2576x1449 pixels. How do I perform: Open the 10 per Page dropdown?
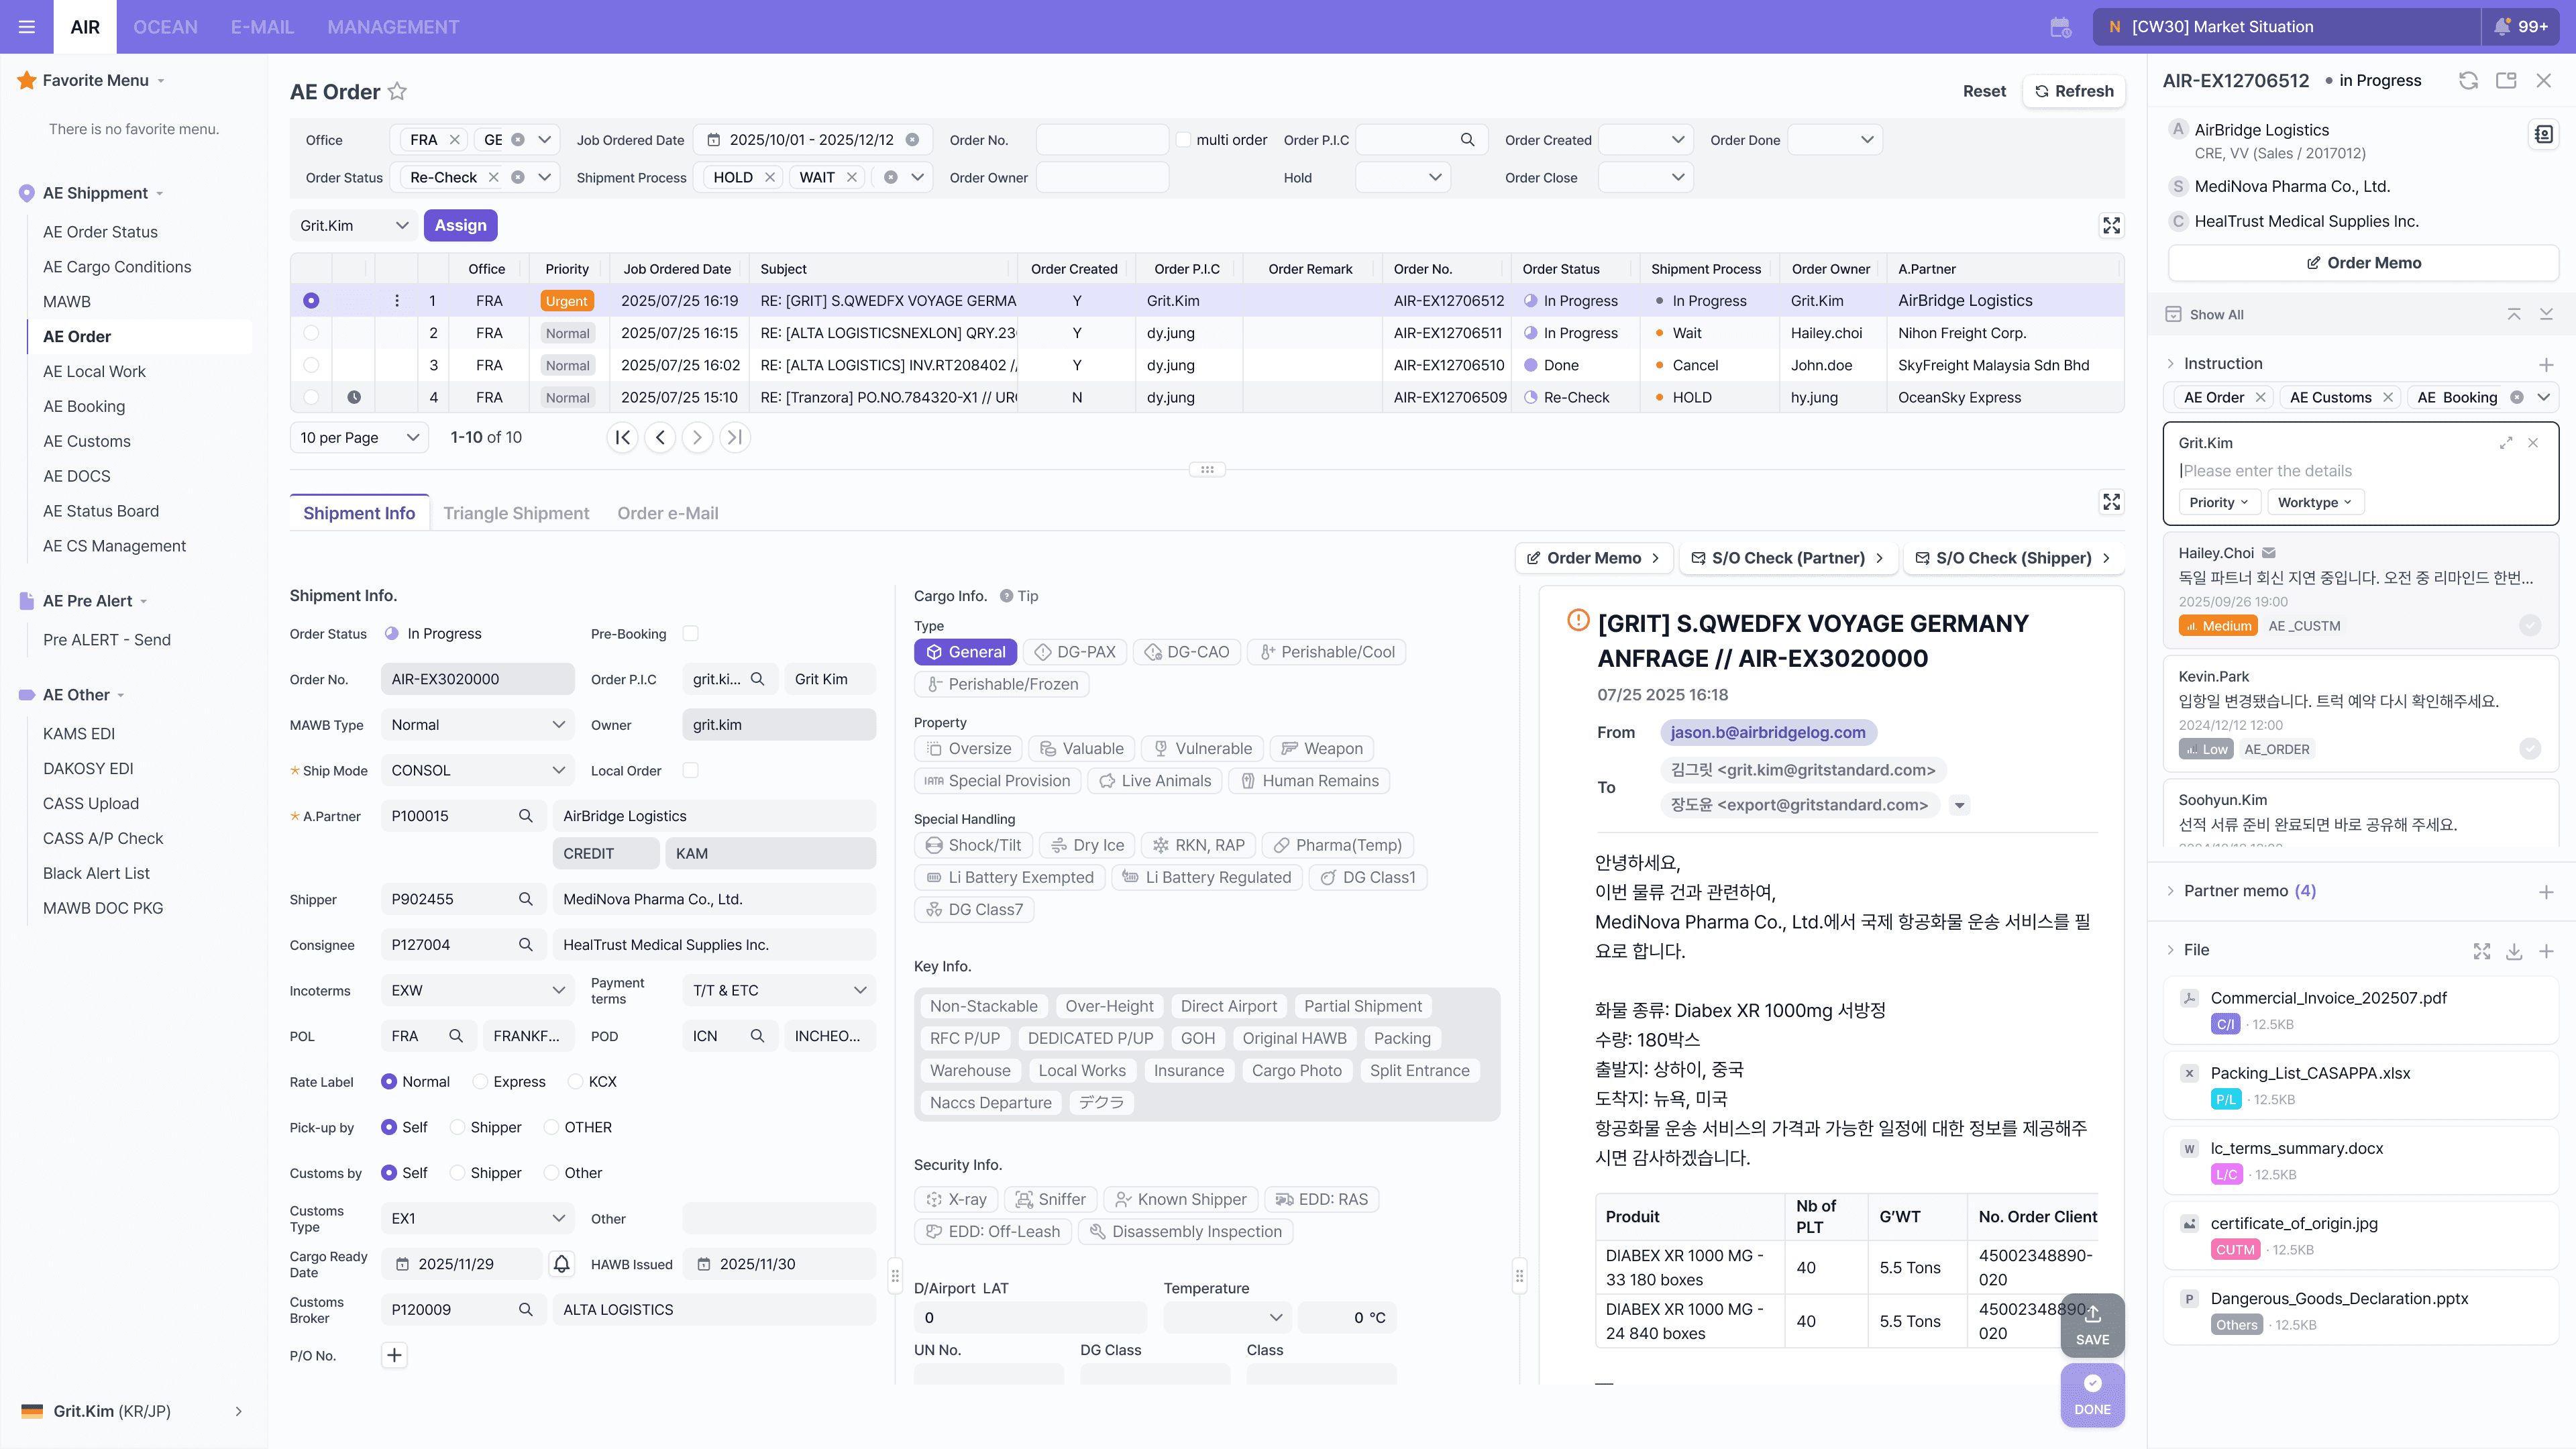coord(359,437)
